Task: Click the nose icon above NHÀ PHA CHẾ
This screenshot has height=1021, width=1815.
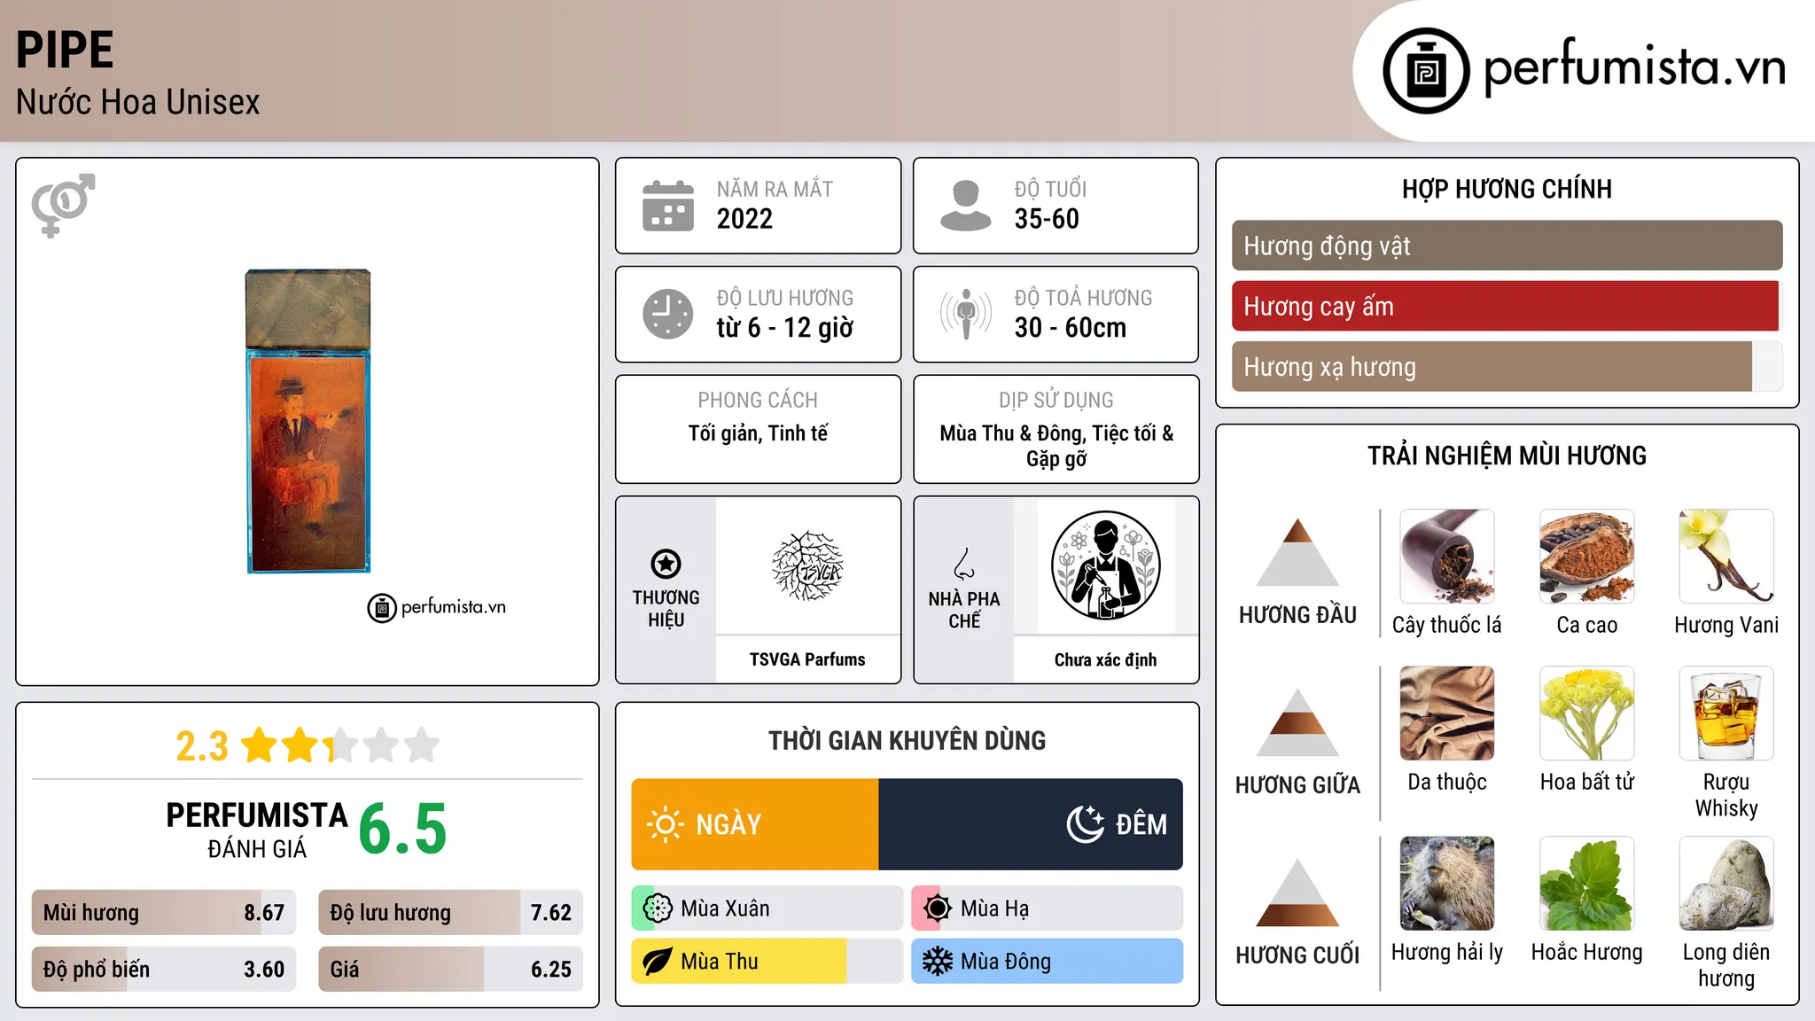Action: [x=964, y=564]
